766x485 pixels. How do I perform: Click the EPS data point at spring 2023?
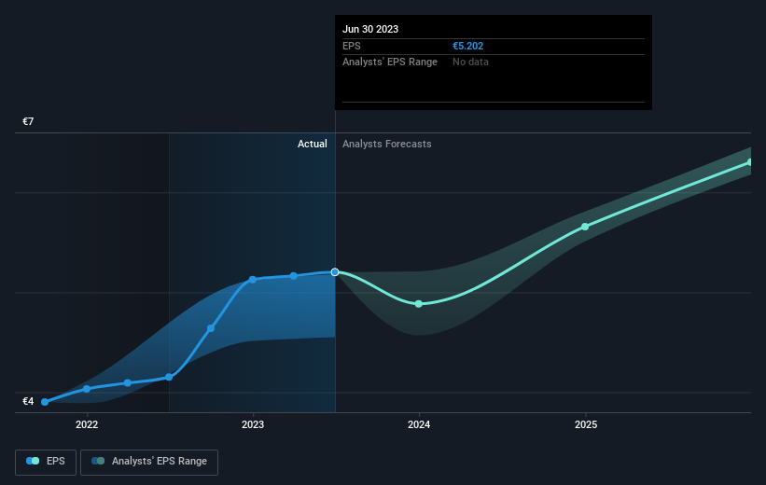pos(293,276)
